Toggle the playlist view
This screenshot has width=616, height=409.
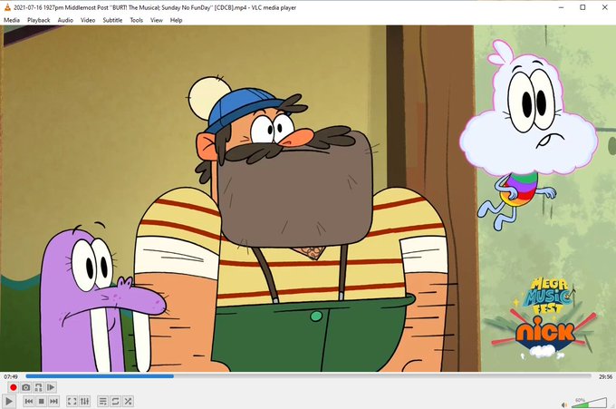point(103,401)
